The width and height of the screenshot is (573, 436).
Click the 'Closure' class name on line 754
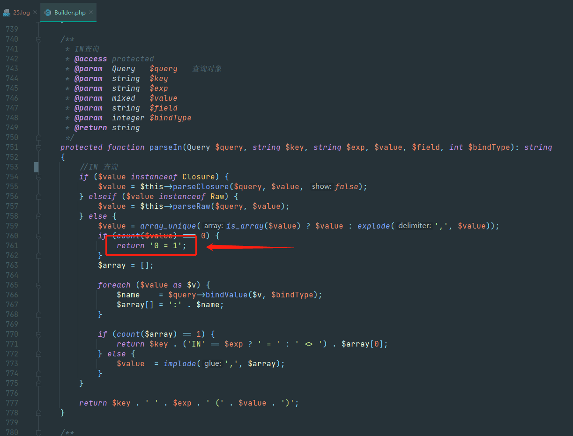(199, 177)
